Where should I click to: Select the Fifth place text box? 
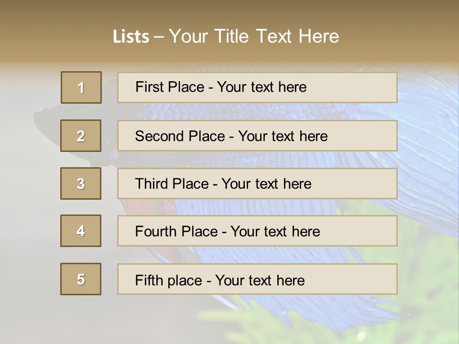[x=257, y=279]
